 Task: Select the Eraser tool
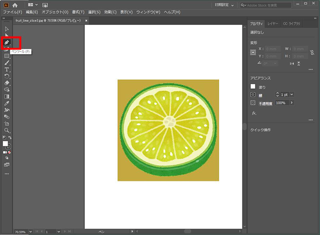pyautogui.click(x=7, y=83)
